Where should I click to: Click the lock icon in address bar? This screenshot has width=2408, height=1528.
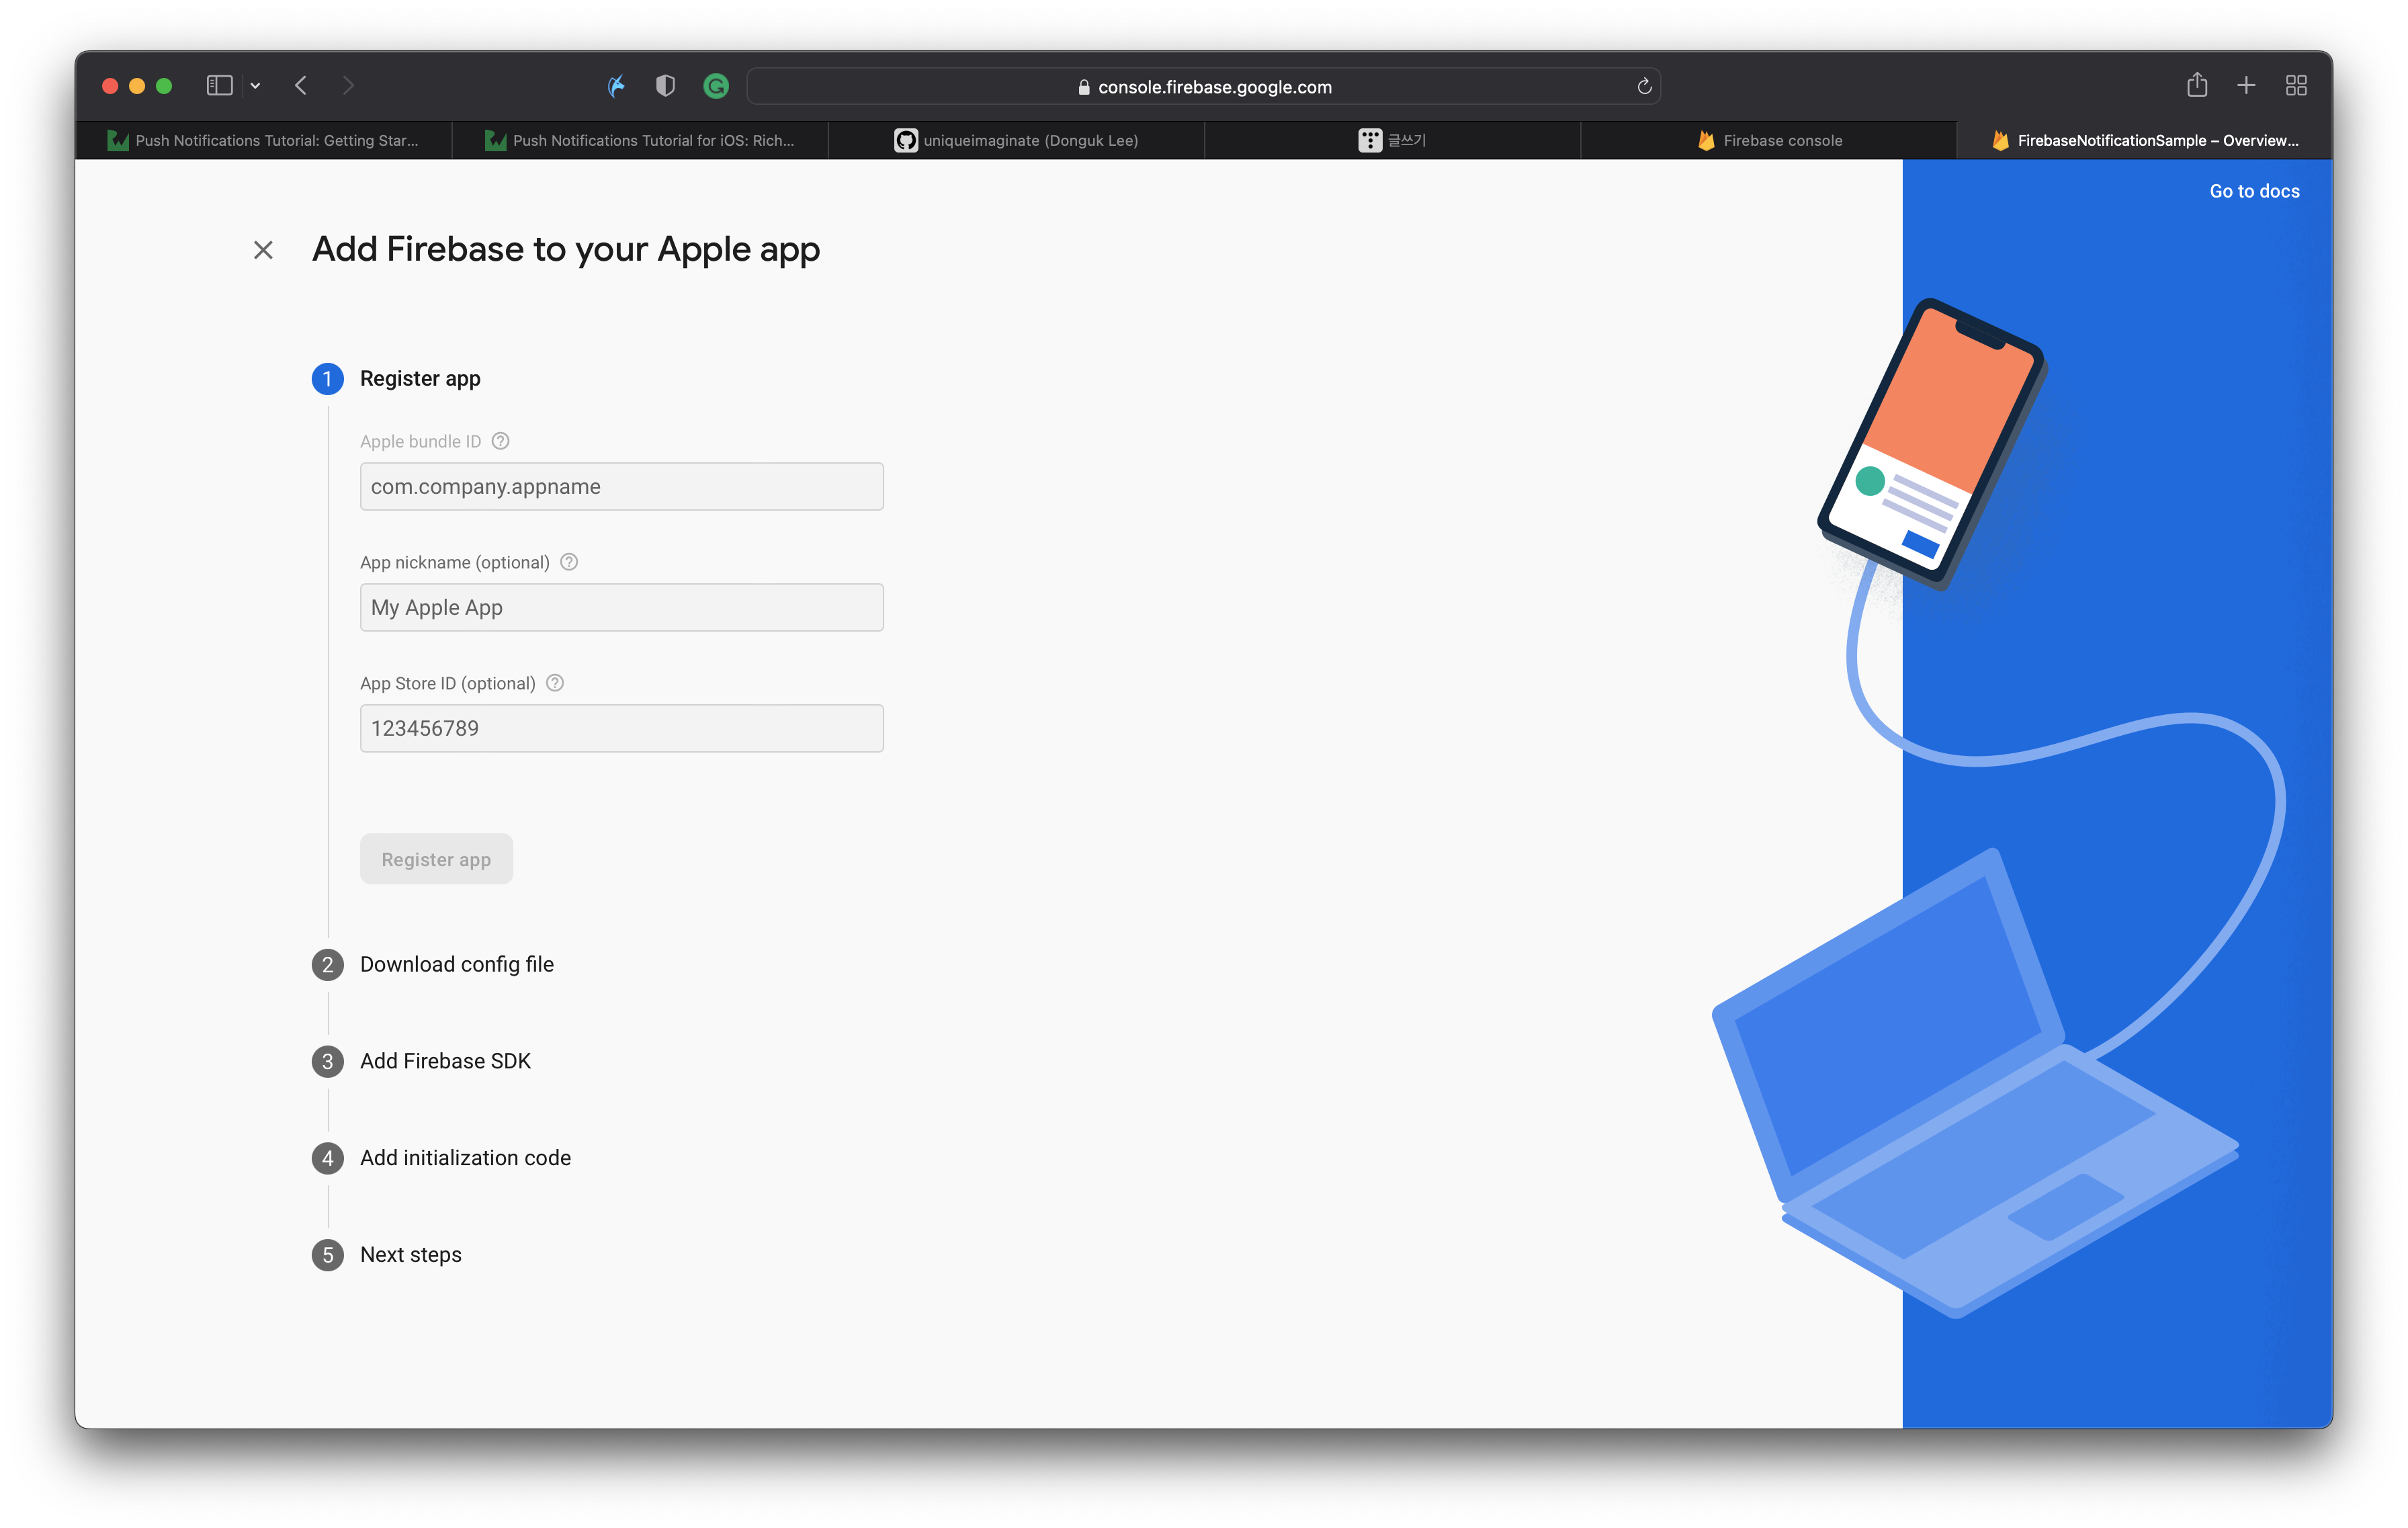tap(1084, 87)
